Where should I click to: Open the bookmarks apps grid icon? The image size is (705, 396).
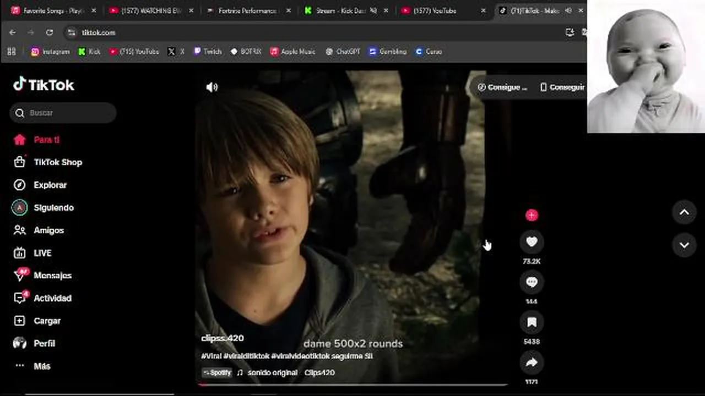pyautogui.click(x=12, y=51)
